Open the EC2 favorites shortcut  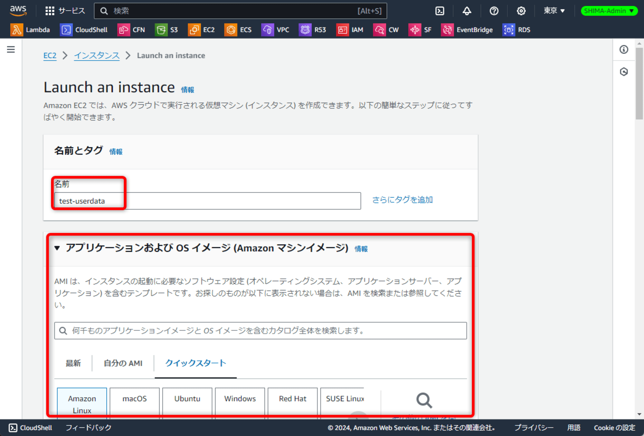click(201, 30)
